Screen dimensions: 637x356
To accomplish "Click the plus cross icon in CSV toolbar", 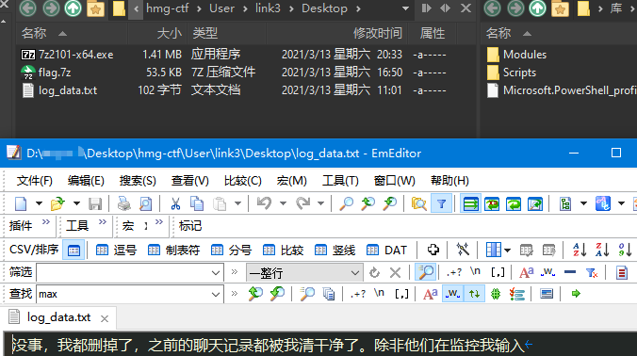I will tap(433, 250).
